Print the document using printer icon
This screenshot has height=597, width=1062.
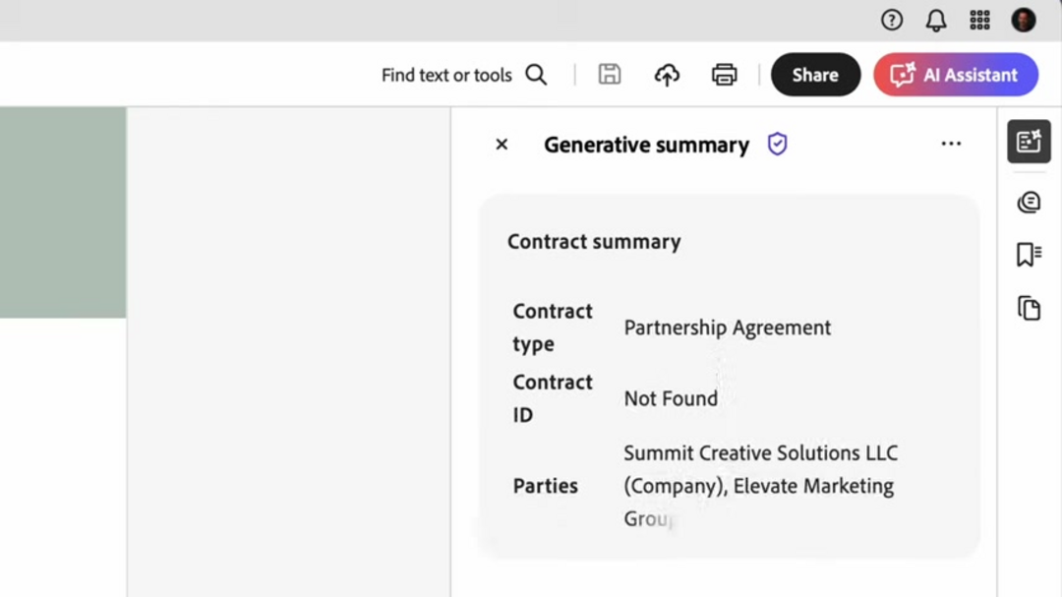tap(725, 75)
